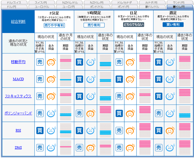Click the 週足 ボリンジャーバンド sell signal icon

tap(159, 113)
